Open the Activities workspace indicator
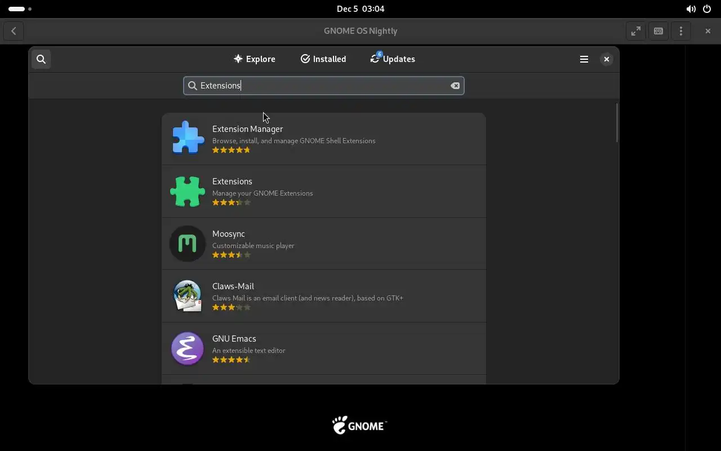 coord(20,9)
